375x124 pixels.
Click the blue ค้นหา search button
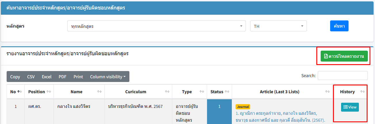coord(339,26)
